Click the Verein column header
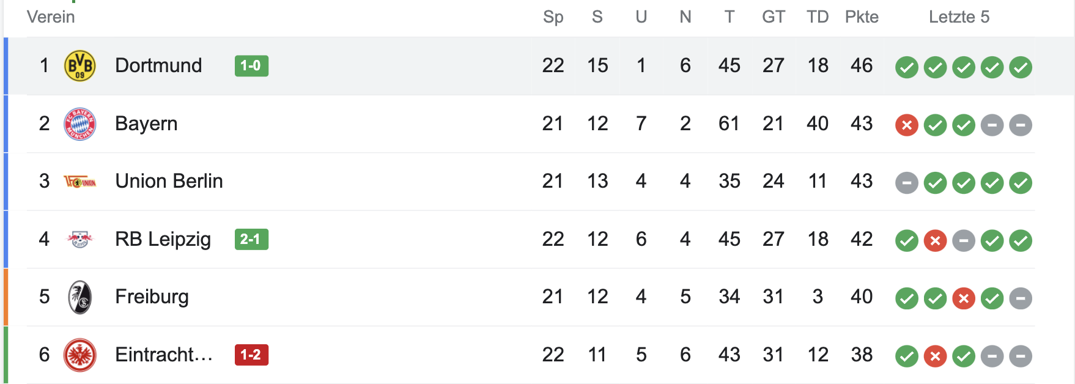The height and width of the screenshot is (384, 1075). coord(51,17)
